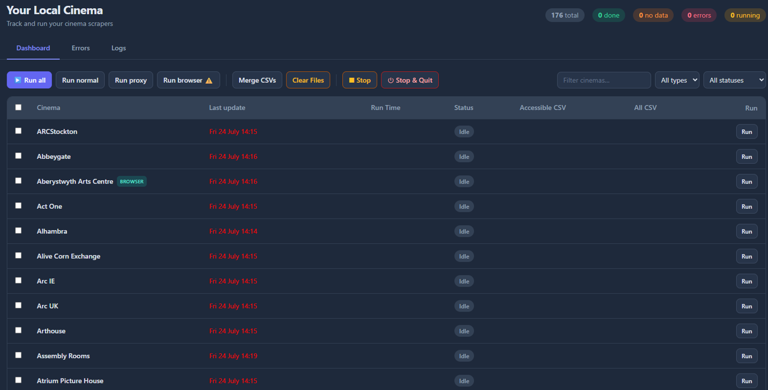Viewport: 768px width, 390px height.
Task: Click Run browser button
Action: [x=188, y=80]
